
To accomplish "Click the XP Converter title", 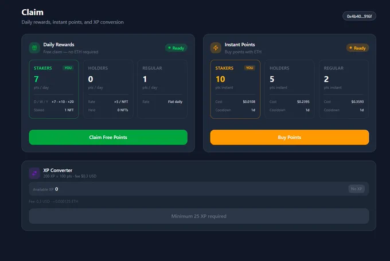I will pyautogui.click(x=58, y=170).
